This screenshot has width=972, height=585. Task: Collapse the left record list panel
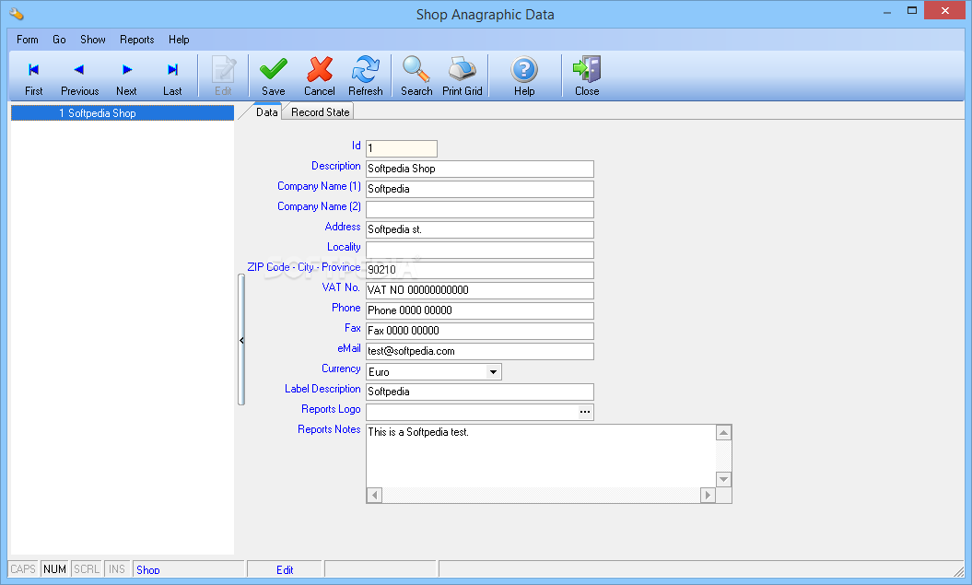pyautogui.click(x=241, y=340)
